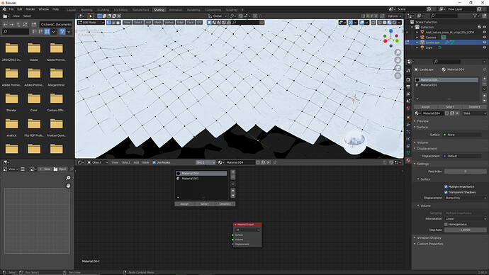Image resolution: width=489 pixels, height=275 pixels.
Task: Click viewport zoom gizmo button
Action: [x=398, y=52]
